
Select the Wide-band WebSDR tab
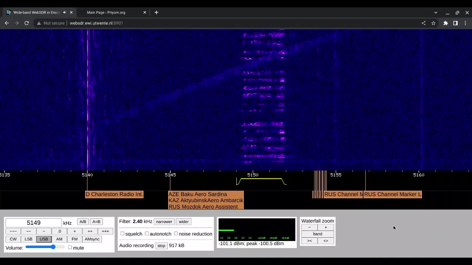(39, 12)
